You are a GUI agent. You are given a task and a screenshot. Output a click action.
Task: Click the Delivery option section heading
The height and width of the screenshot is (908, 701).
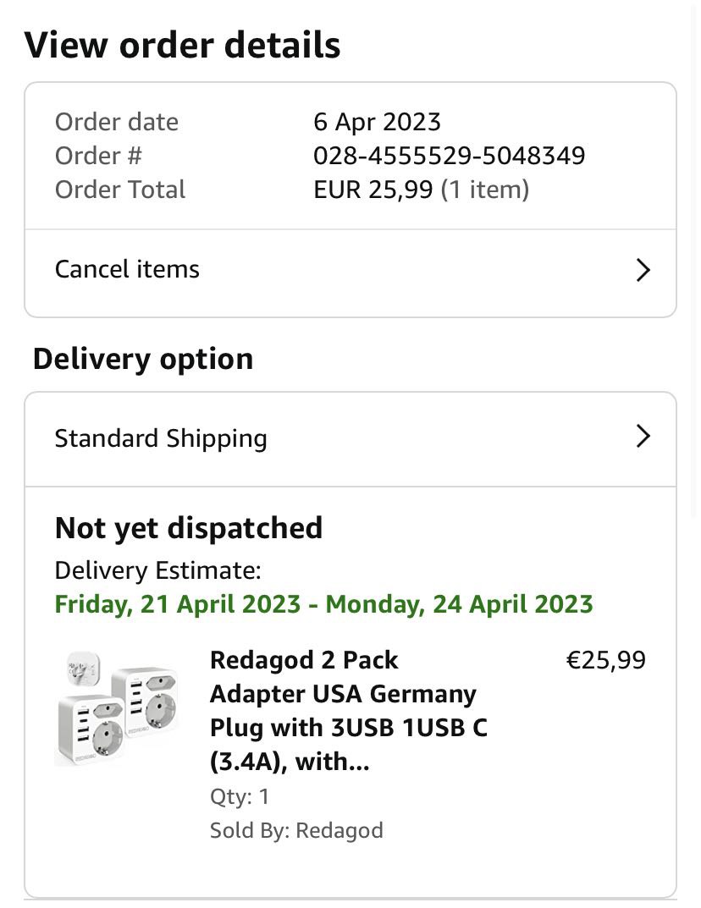[143, 359]
